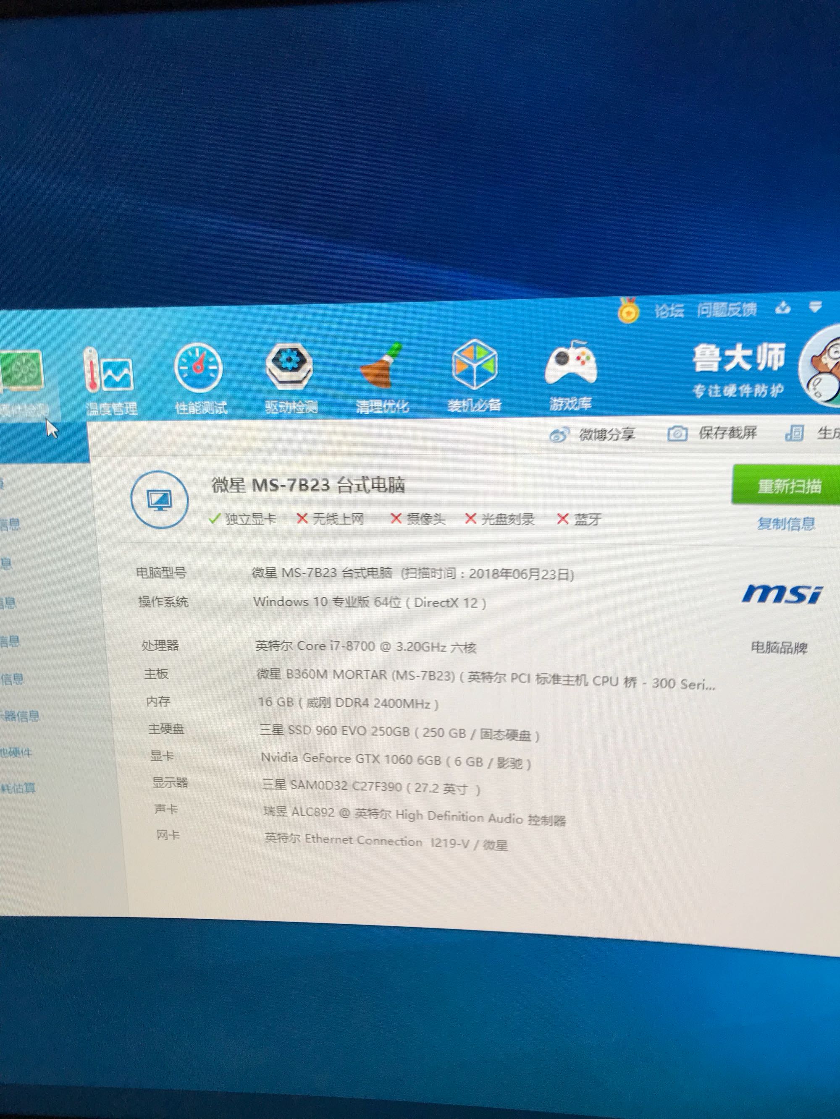Click the MSI brand logo
The width and height of the screenshot is (840, 1119).
(x=783, y=593)
